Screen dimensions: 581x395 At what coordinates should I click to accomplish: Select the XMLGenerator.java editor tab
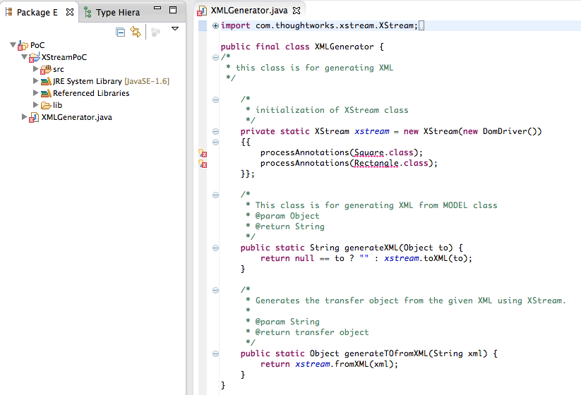250,11
